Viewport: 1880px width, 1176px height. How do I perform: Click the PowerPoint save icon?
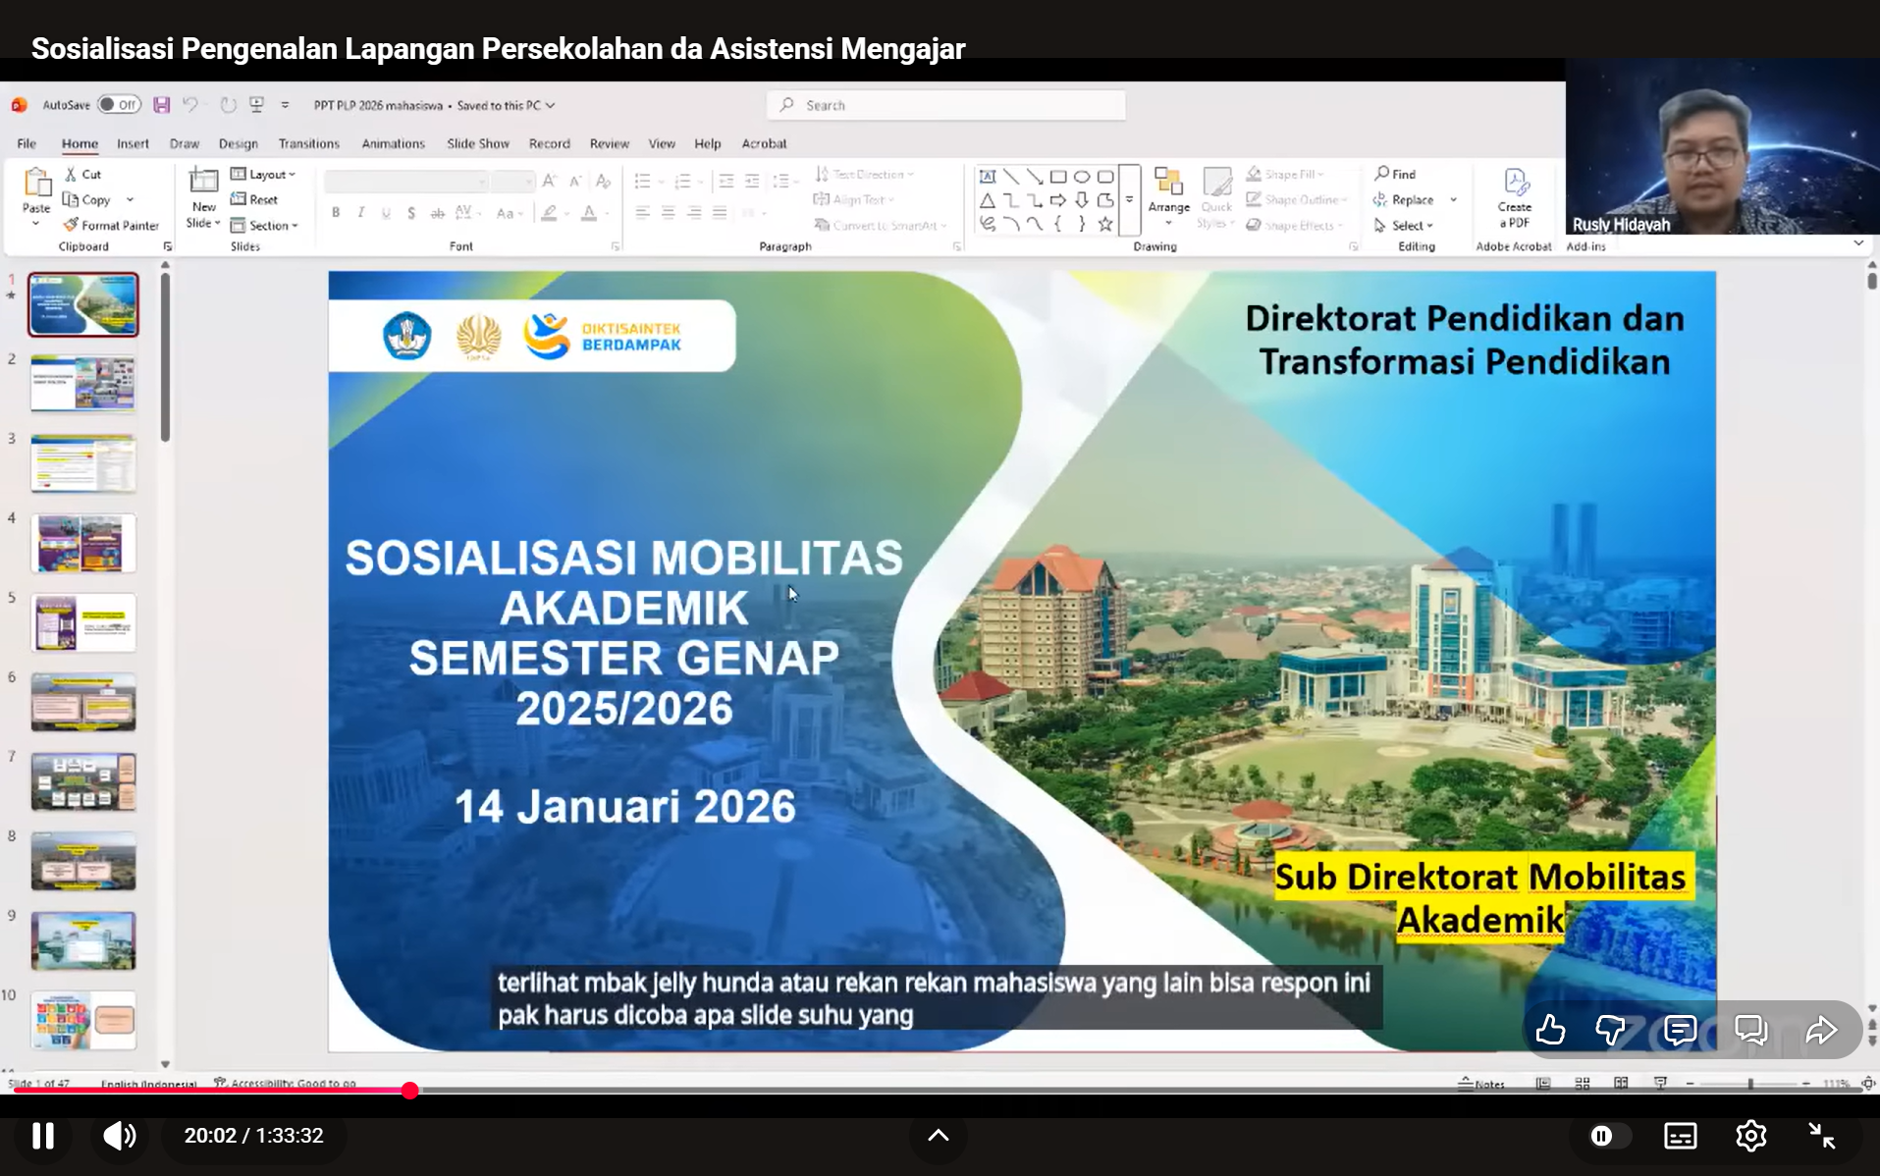162,105
